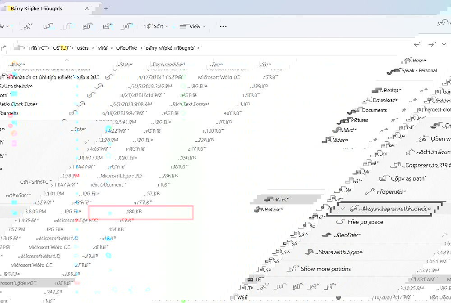Image resolution: width=451 pixels, height=303 pixels.
Task: Click the 180 KB size cell in highlighted row
Action: [x=134, y=211]
